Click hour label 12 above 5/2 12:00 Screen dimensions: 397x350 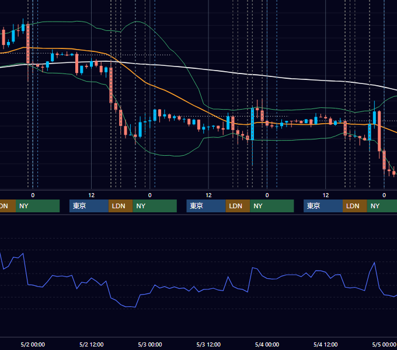click(92, 195)
